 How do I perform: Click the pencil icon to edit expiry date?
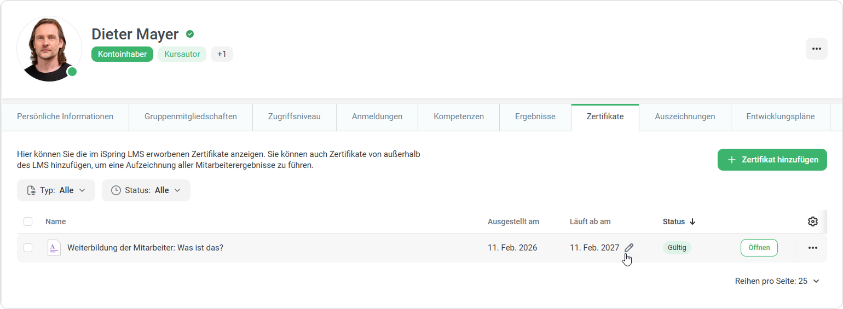tap(629, 248)
